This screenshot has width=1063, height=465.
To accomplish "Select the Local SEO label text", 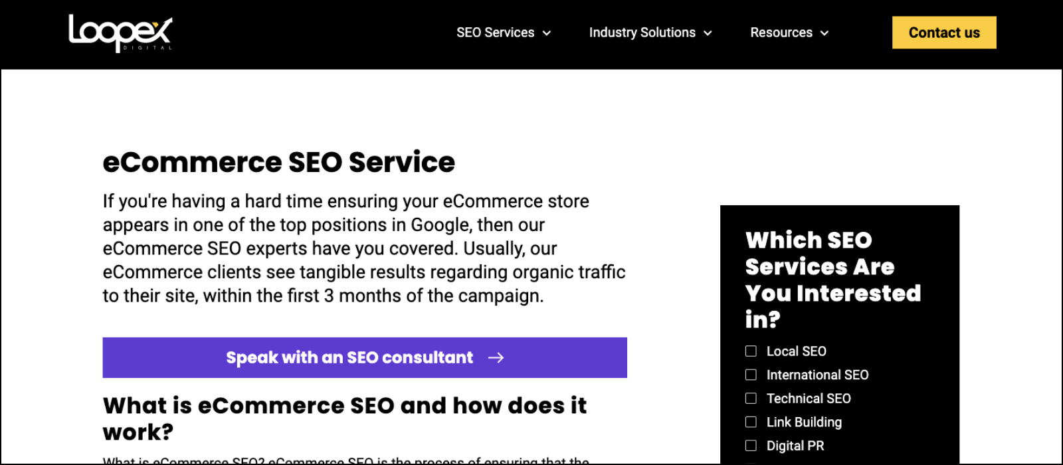I will tap(796, 351).
